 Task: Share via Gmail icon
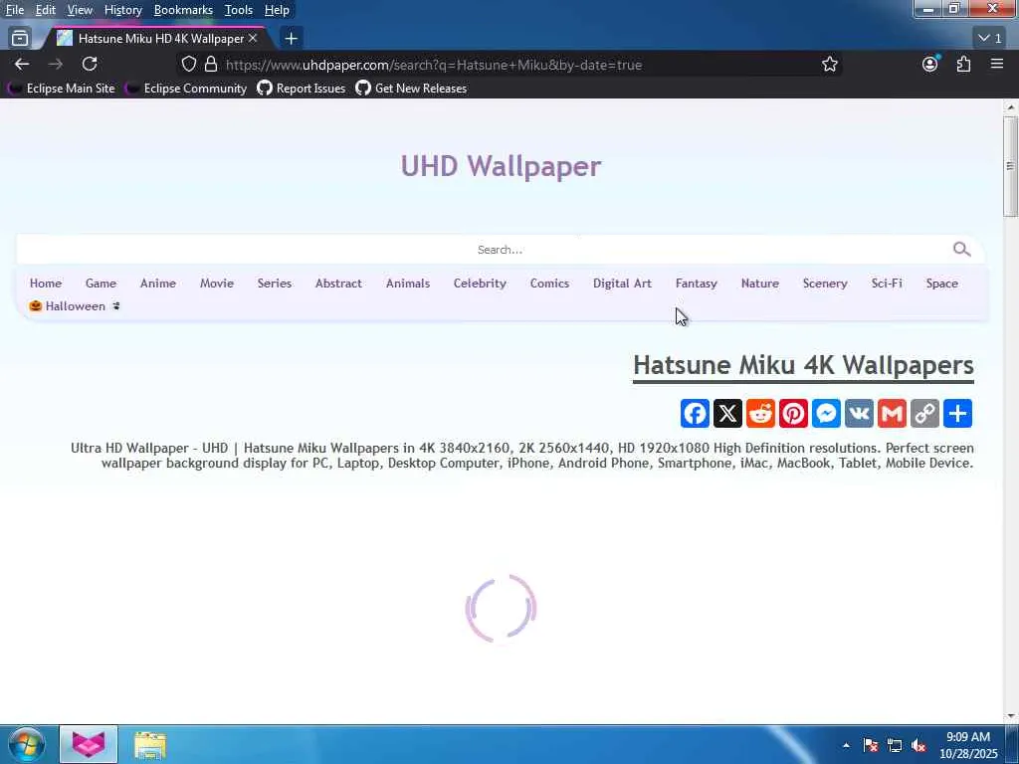(x=892, y=414)
